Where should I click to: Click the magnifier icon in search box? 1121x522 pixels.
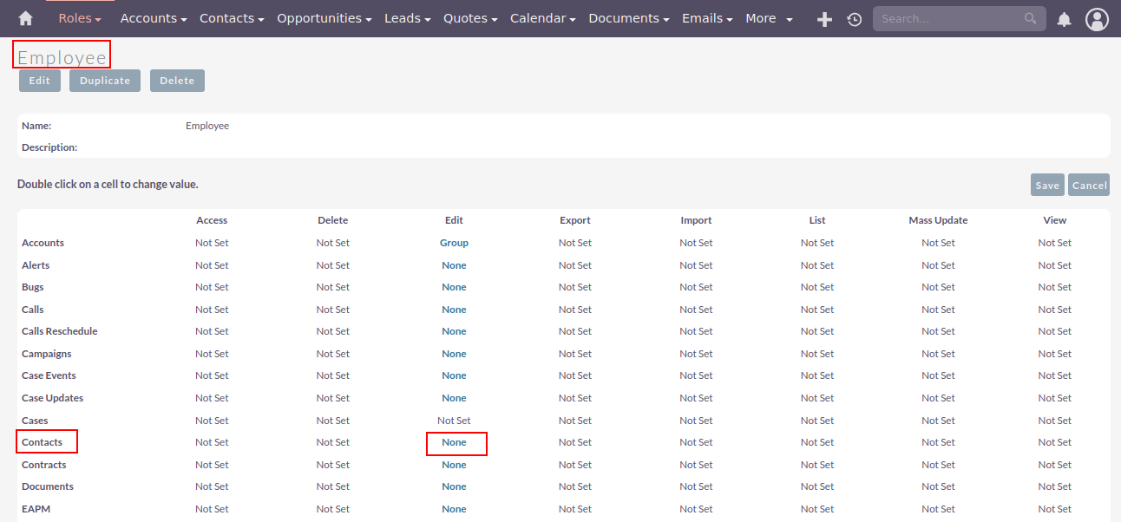click(1030, 18)
